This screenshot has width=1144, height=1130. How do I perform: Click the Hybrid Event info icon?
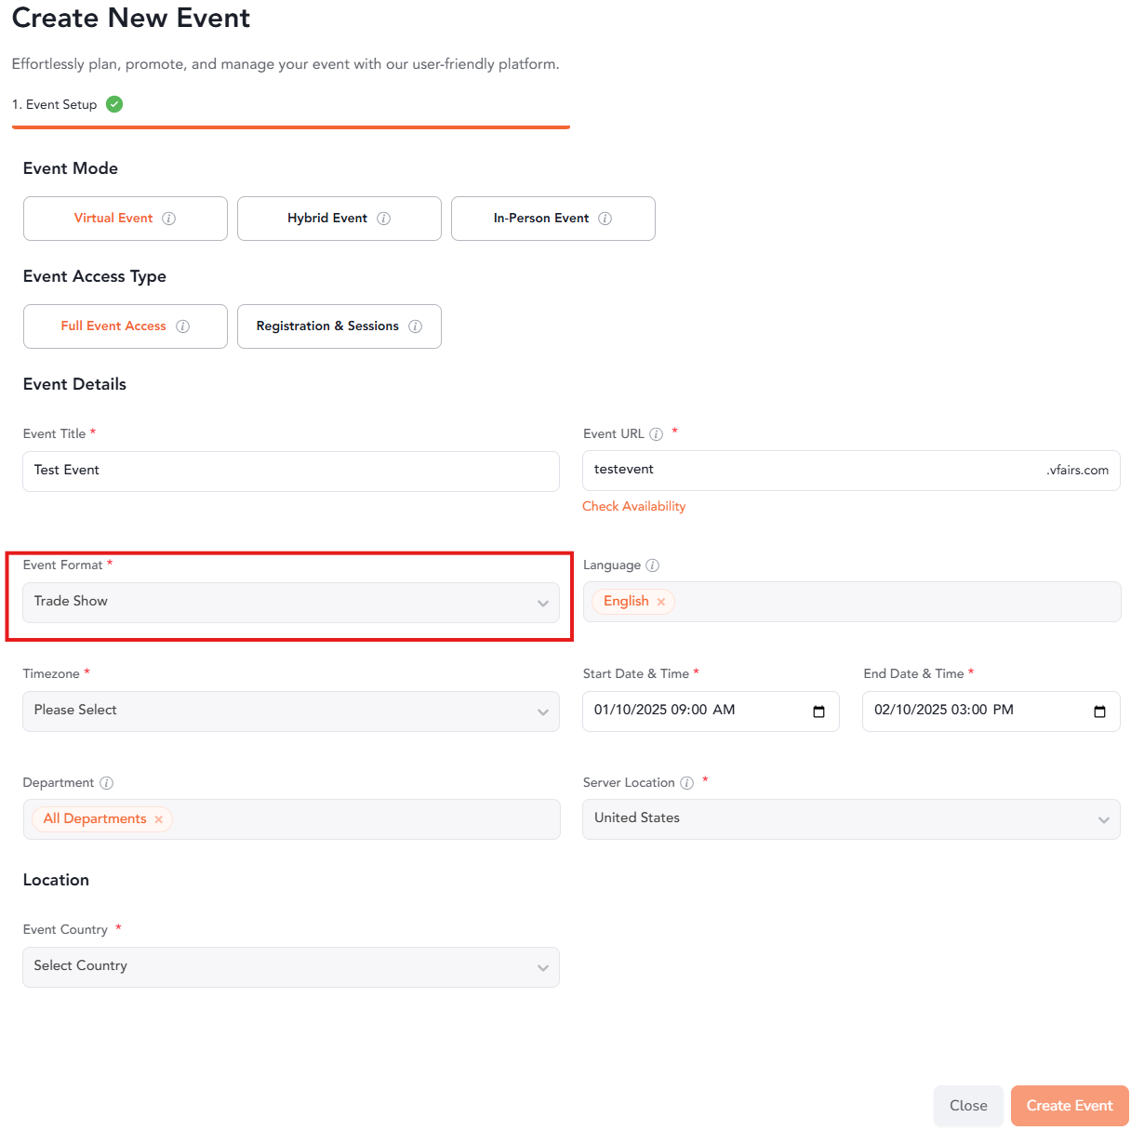click(385, 218)
